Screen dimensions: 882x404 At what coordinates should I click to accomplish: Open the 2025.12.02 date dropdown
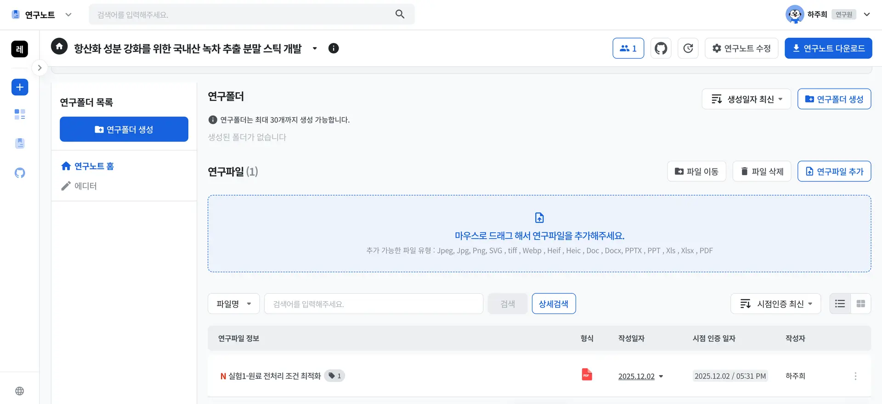641,376
